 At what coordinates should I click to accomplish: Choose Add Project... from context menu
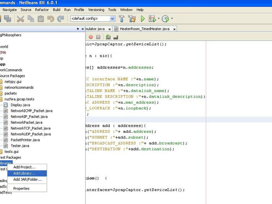coord(27,167)
